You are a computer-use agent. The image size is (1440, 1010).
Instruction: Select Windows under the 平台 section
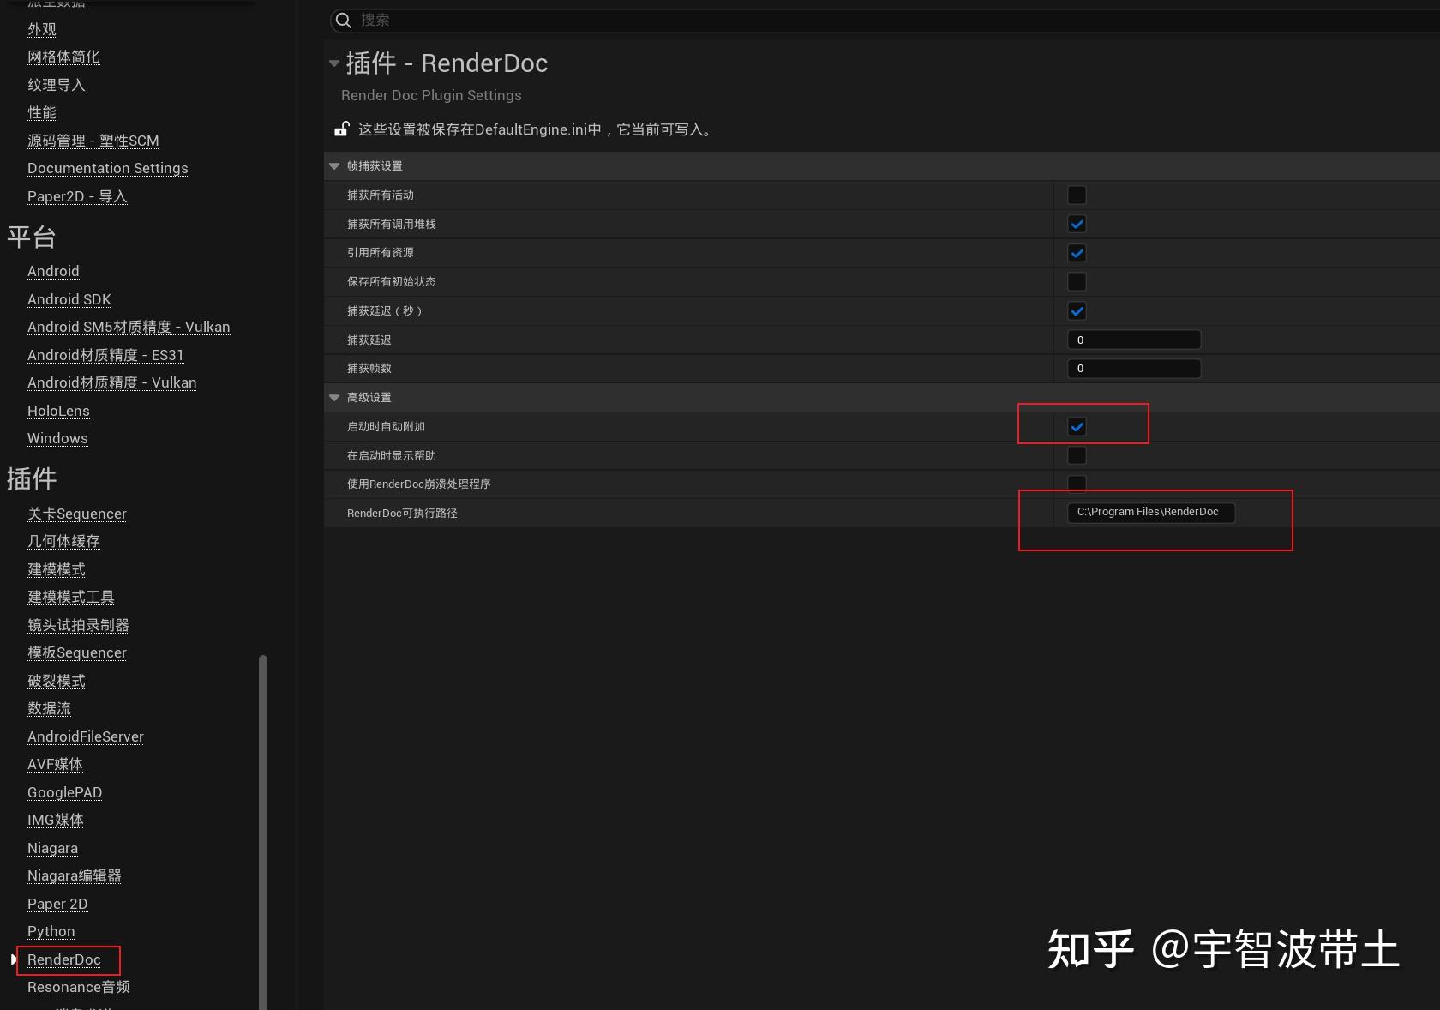point(57,438)
